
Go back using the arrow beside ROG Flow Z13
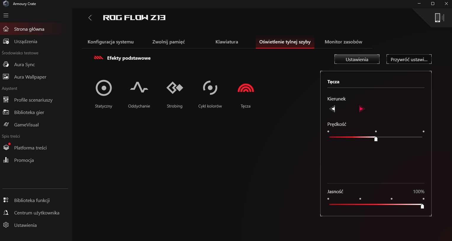click(x=90, y=18)
